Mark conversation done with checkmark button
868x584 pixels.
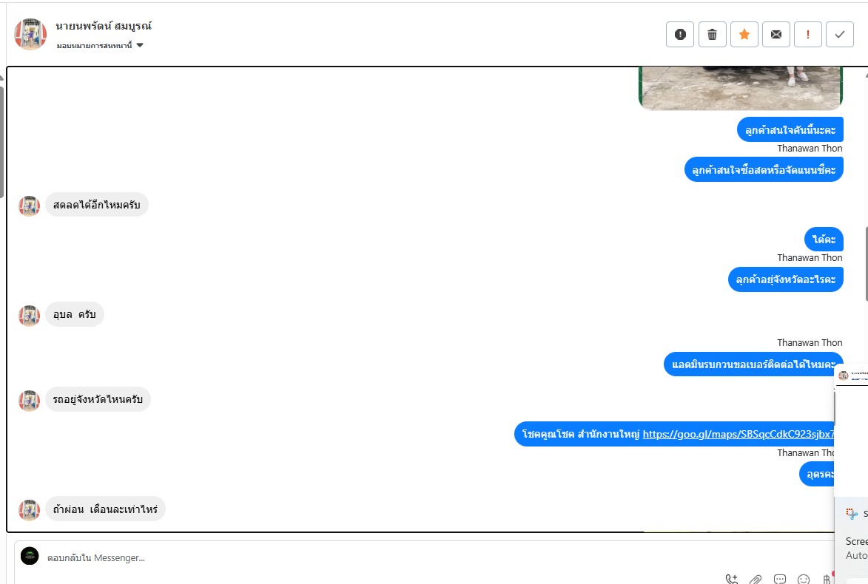click(840, 34)
